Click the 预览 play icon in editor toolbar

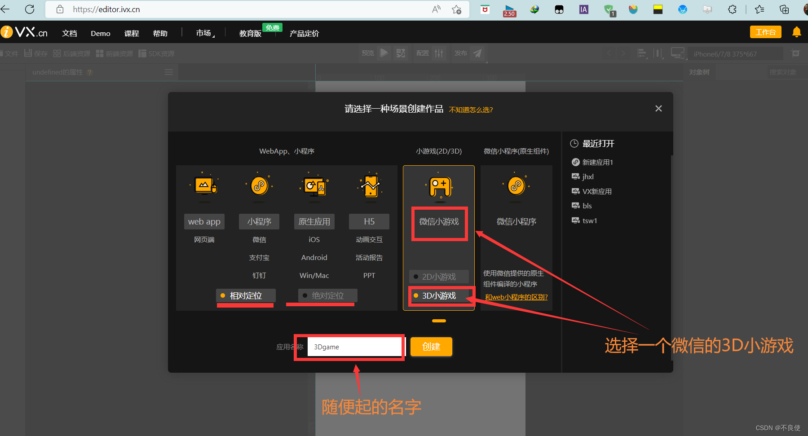pos(384,53)
